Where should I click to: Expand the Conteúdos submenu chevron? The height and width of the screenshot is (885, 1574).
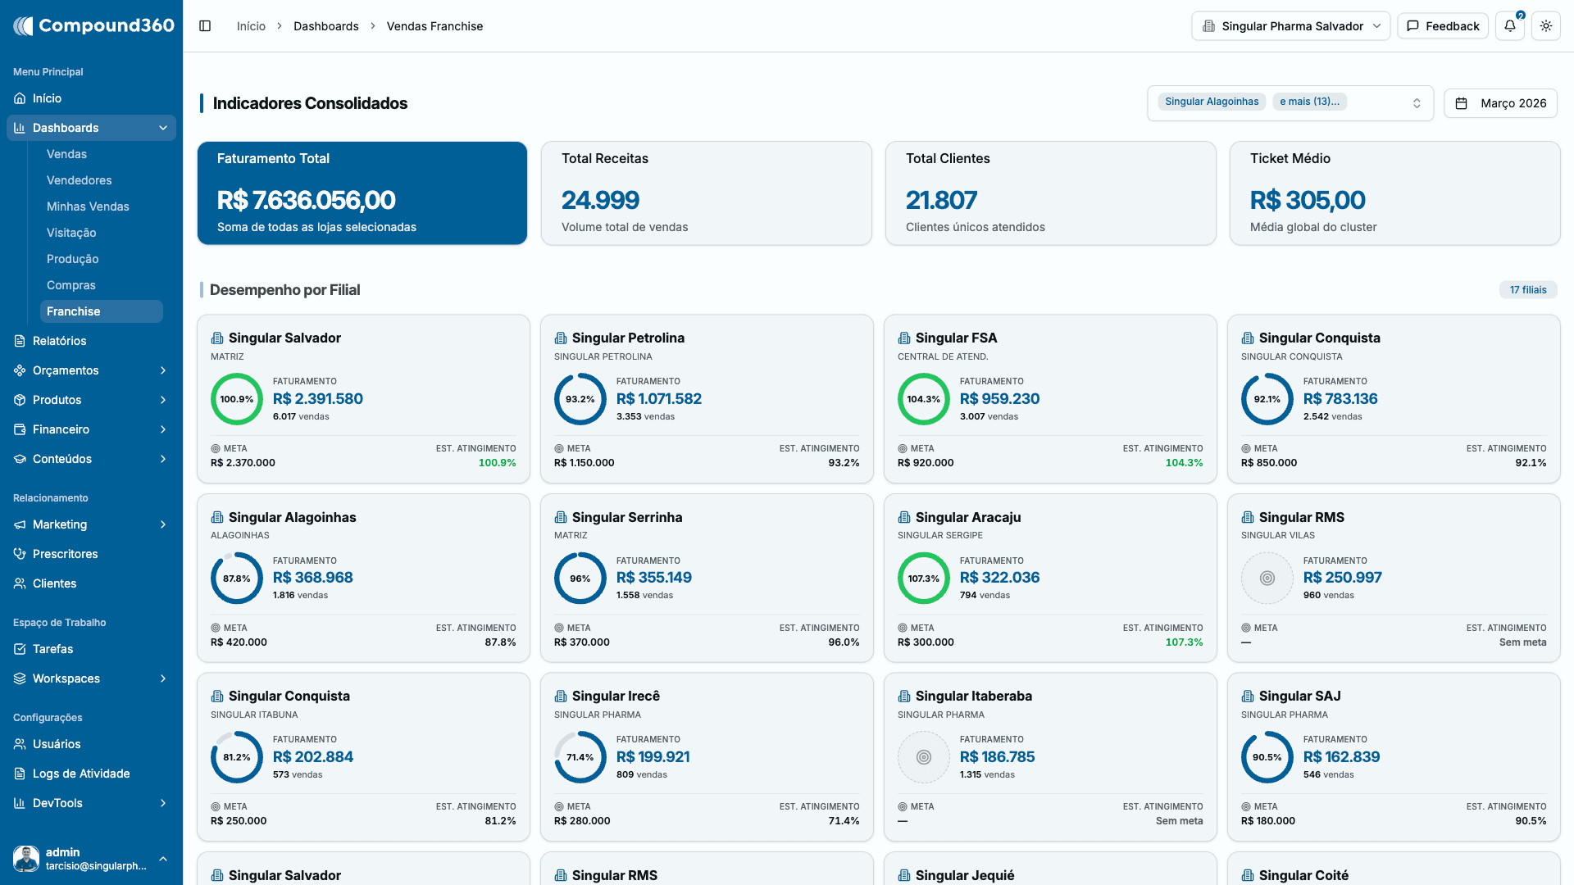pos(163,459)
